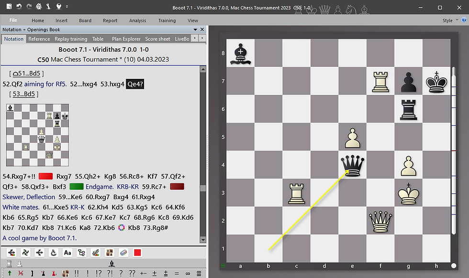Insert a diagram using the lower board icon

(65, 273)
